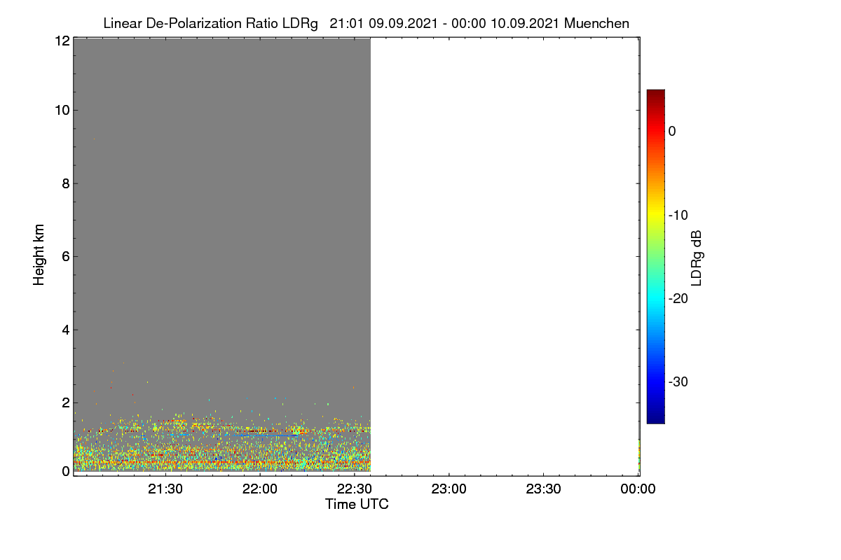Click the '-20' colorbar tick label
The width and height of the screenshot is (841, 560).
click(x=678, y=298)
